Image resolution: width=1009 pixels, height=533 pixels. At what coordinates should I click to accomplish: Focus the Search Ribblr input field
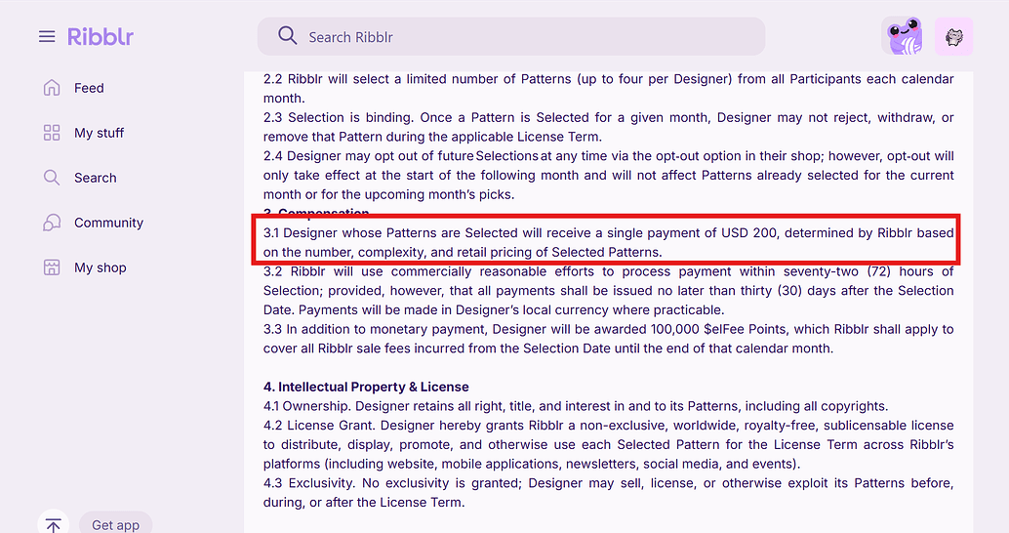527,37
